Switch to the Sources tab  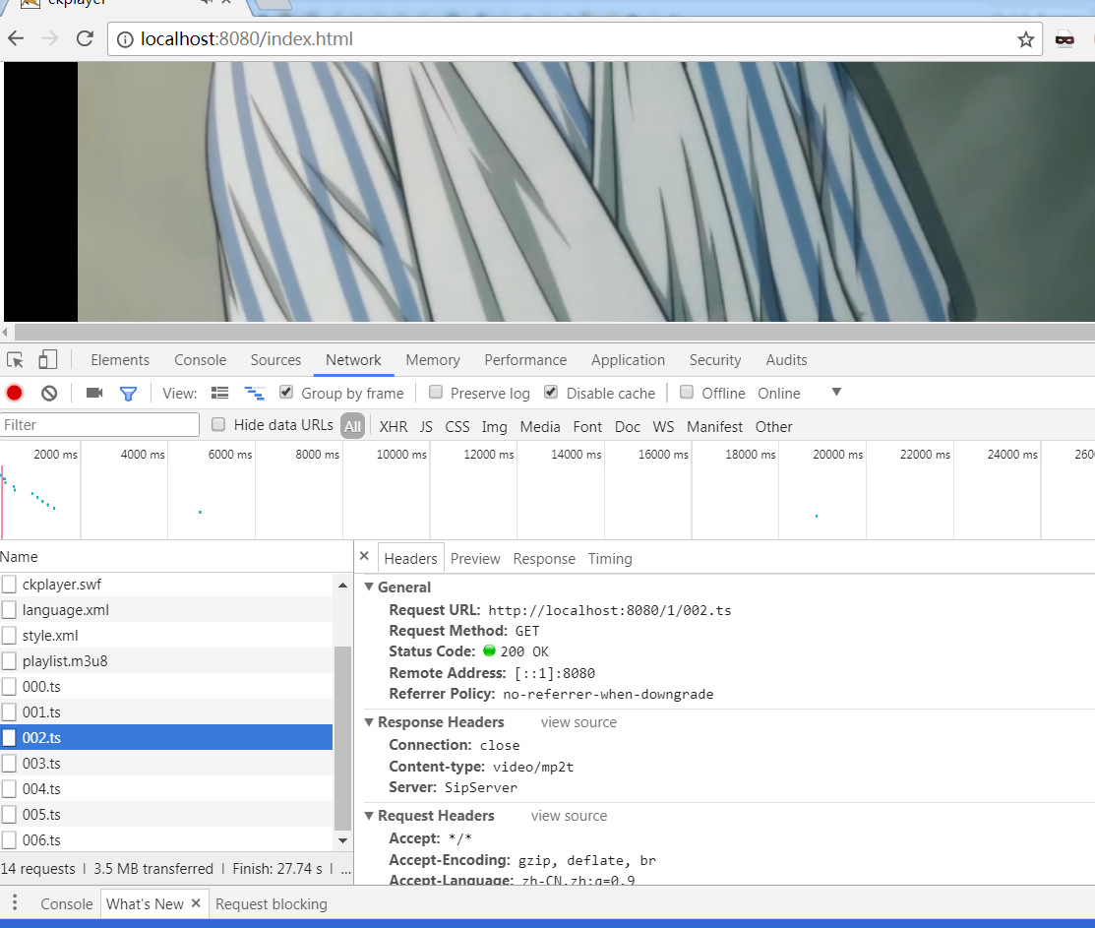pyautogui.click(x=275, y=359)
